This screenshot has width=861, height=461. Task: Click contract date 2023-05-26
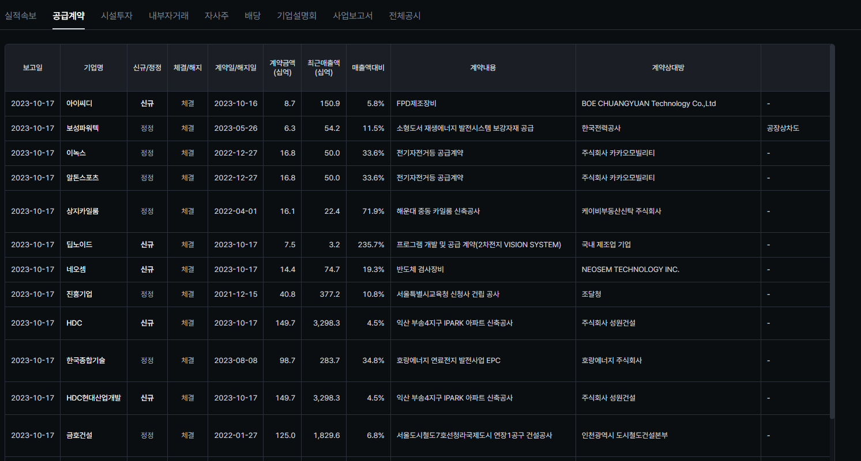pyautogui.click(x=235, y=129)
